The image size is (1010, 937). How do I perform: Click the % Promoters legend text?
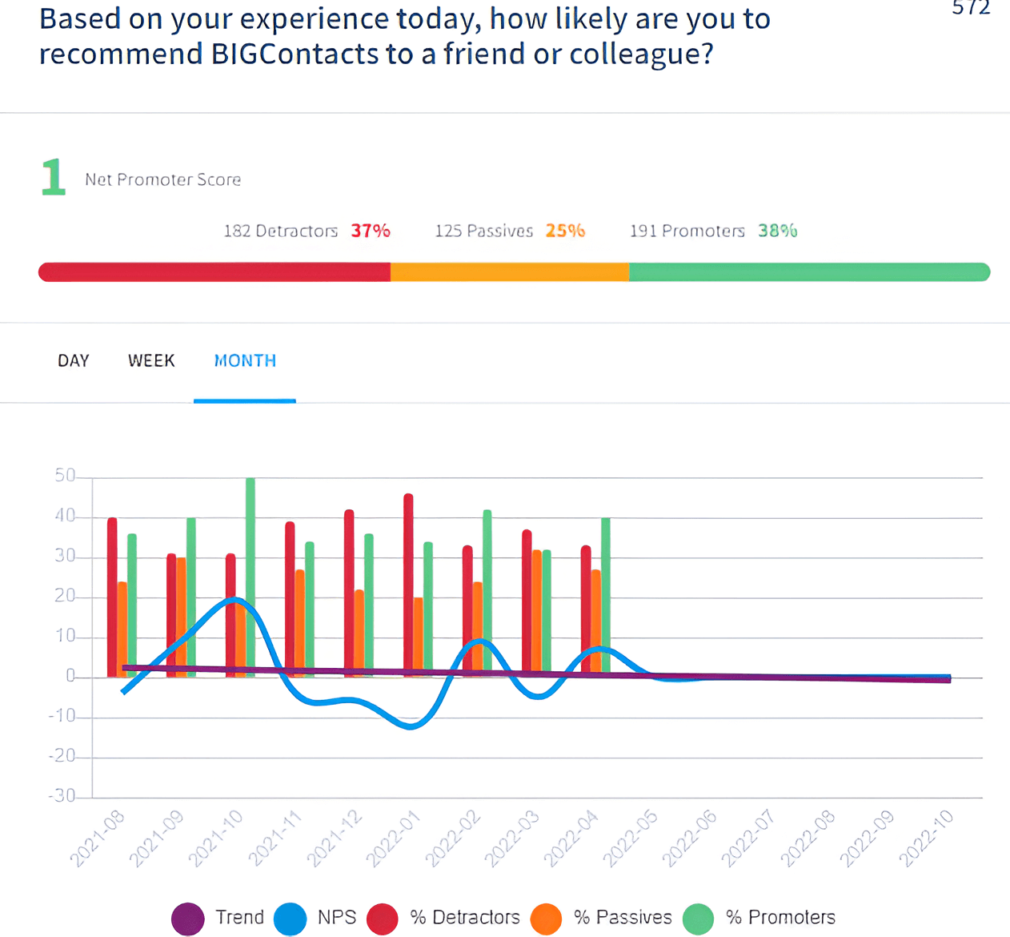tap(780, 918)
